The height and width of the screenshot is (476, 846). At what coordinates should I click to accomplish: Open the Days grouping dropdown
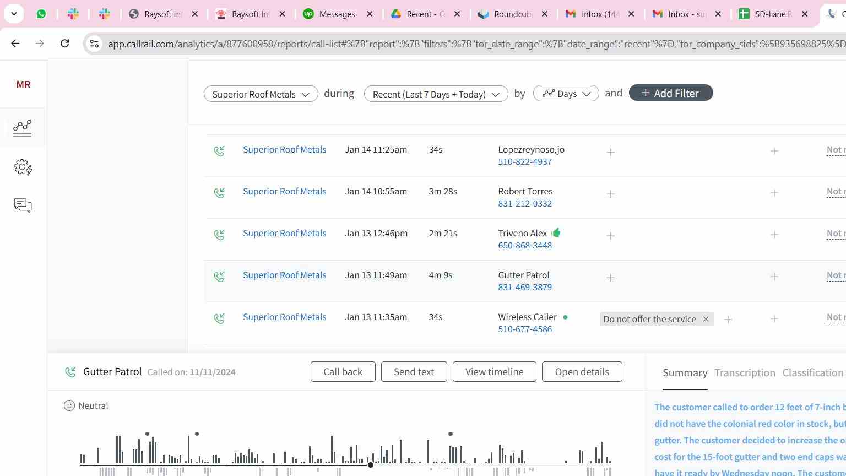566,94
